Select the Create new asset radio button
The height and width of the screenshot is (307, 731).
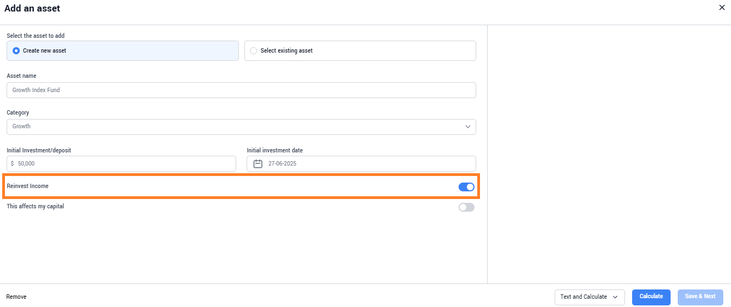point(16,50)
